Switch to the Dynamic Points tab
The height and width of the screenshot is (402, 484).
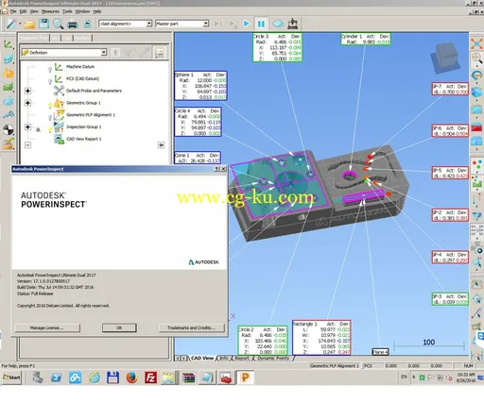click(273, 359)
